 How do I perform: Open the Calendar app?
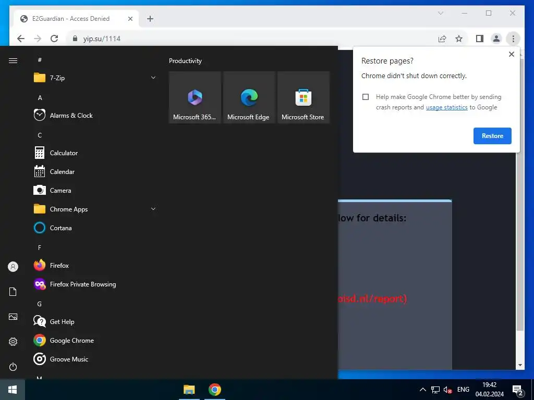95,171
